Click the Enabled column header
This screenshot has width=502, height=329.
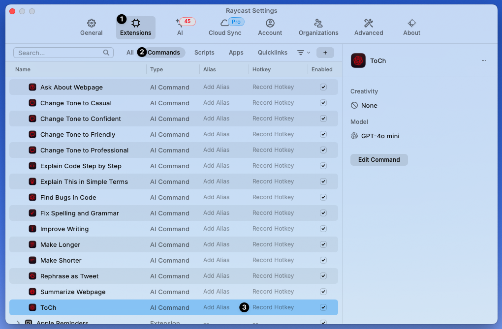322,69
